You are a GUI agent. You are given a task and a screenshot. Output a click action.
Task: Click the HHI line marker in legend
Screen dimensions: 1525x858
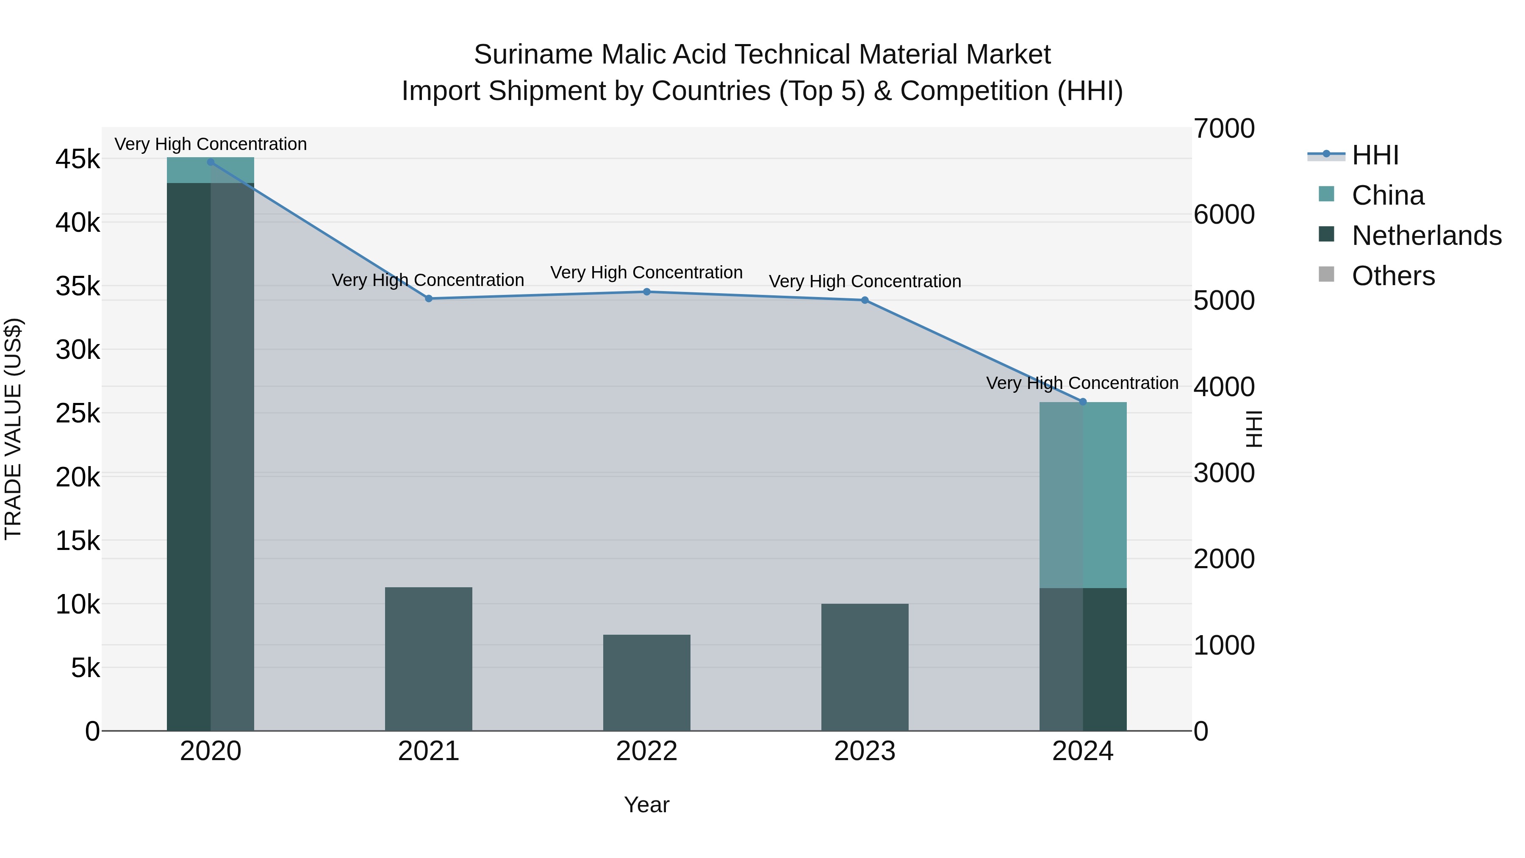1327,155
